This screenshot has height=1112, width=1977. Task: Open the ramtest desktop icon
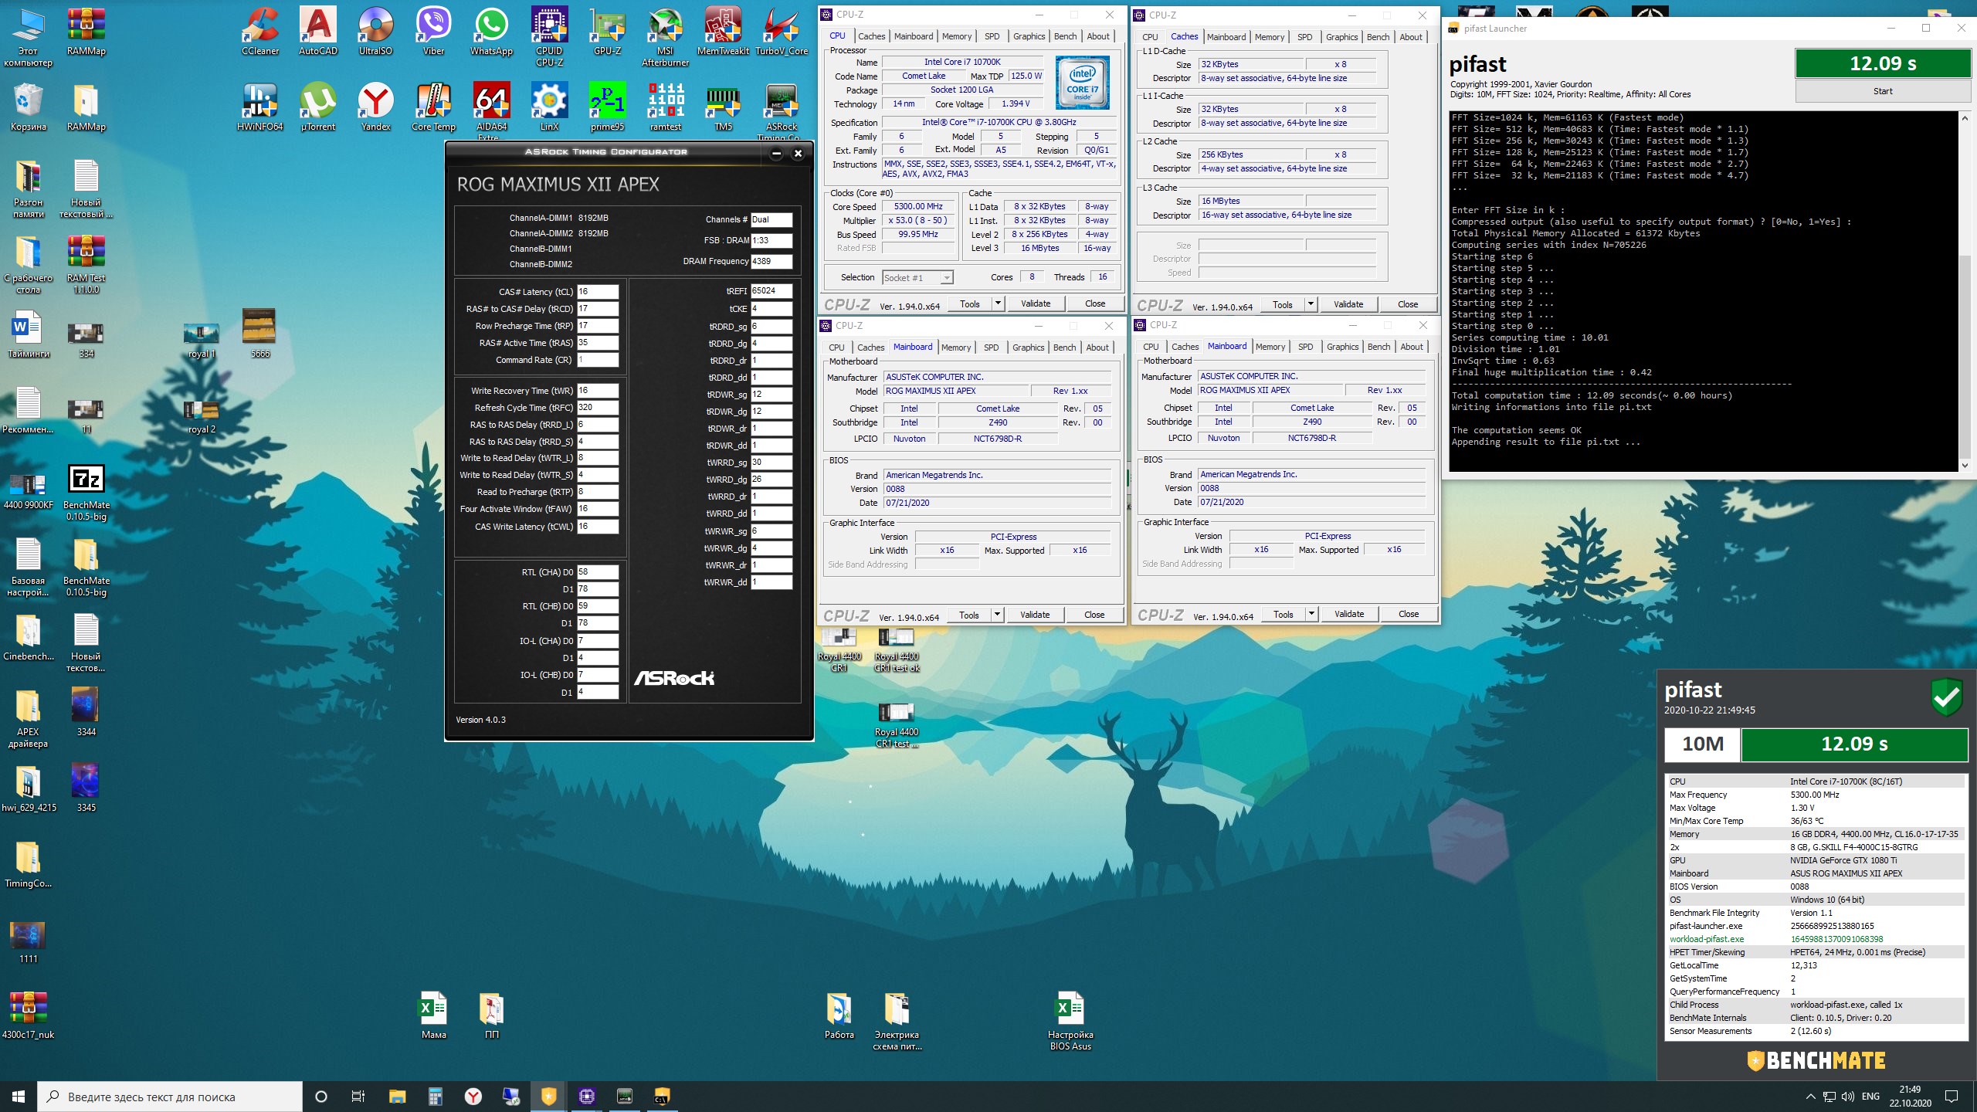[x=665, y=107]
